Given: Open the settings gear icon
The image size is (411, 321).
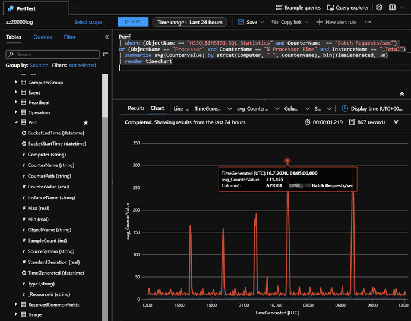Looking at the screenshot, I should coord(379,7).
